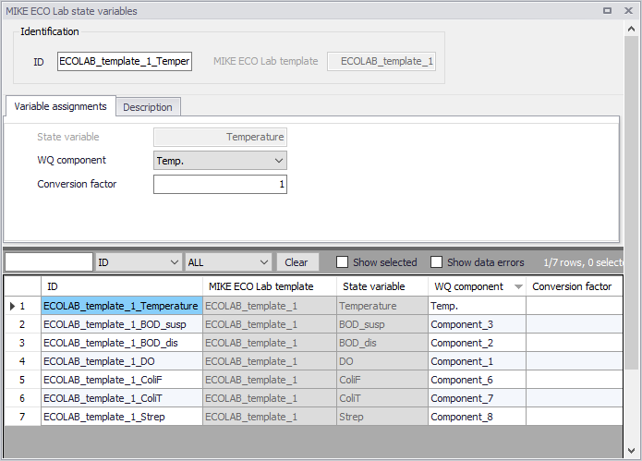Open the ID filter field dropdown
Screen dimensions: 642x461
[139, 262]
